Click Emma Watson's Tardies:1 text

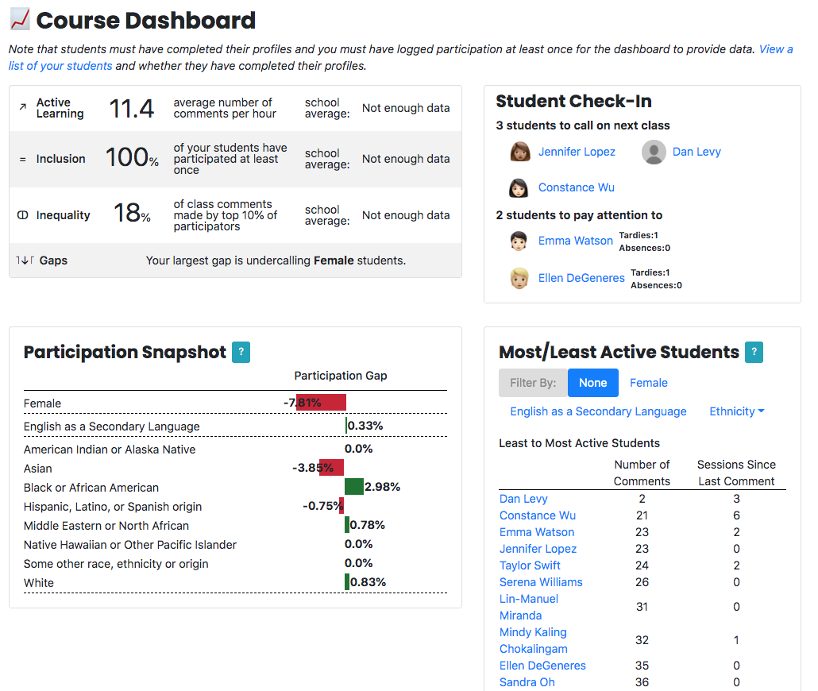point(639,235)
